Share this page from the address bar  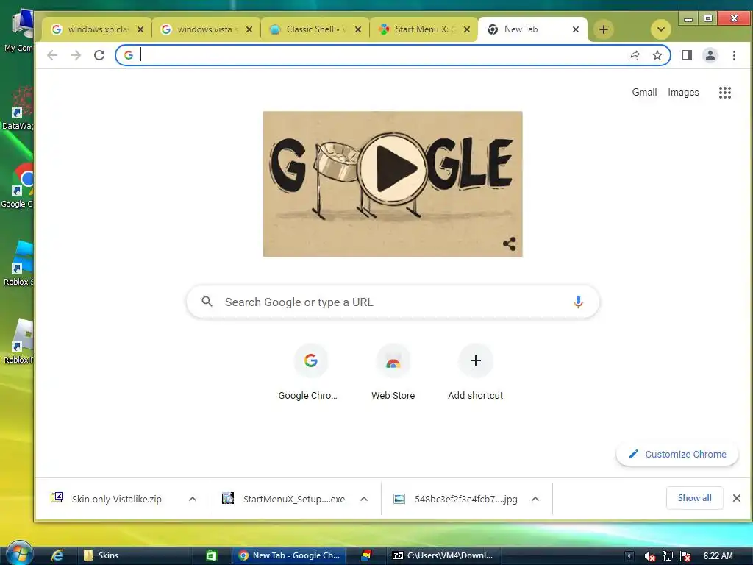coord(634,55)
